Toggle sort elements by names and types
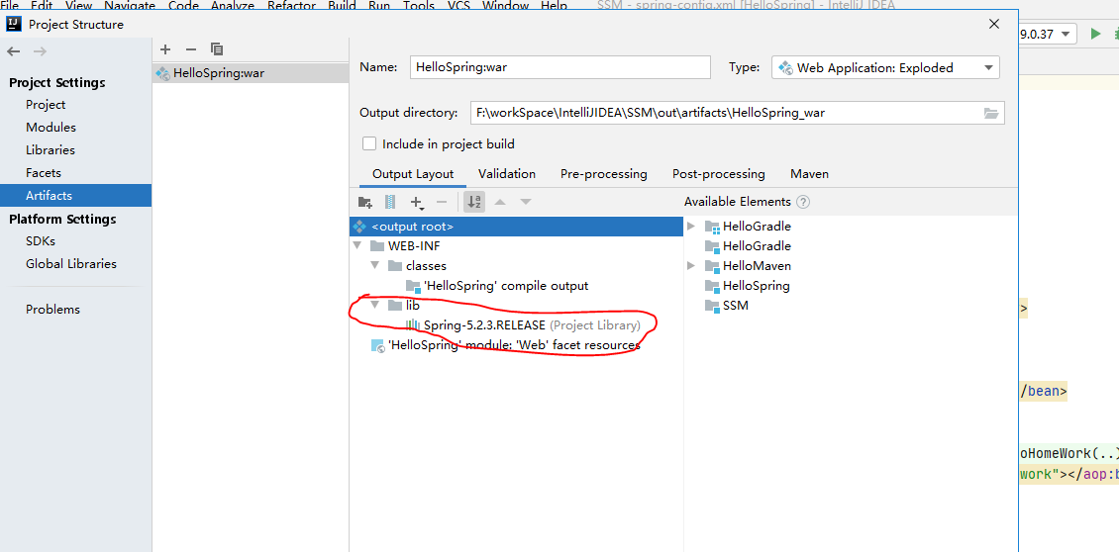This screenshot has width=1119, height=552. 474,202
